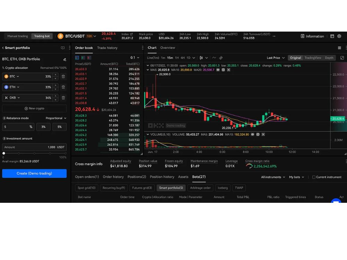
Task: Collapse the MA indicator legend
Action: coord(148,70)
